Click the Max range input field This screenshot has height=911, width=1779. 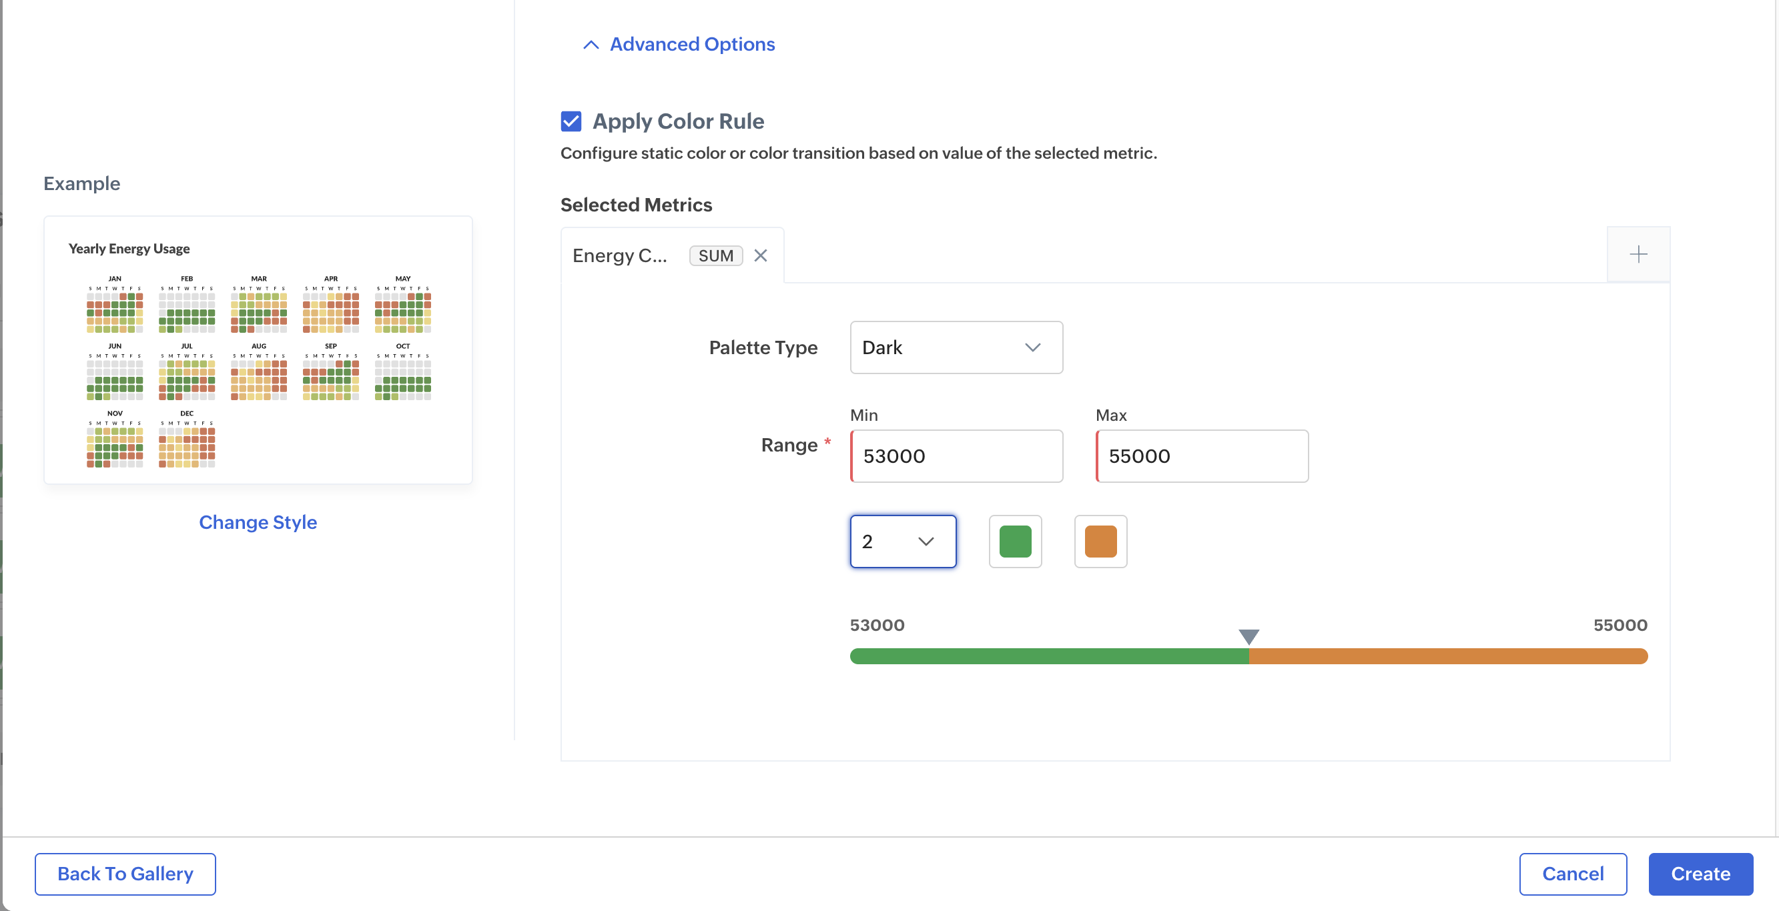tap(1201, 455)
